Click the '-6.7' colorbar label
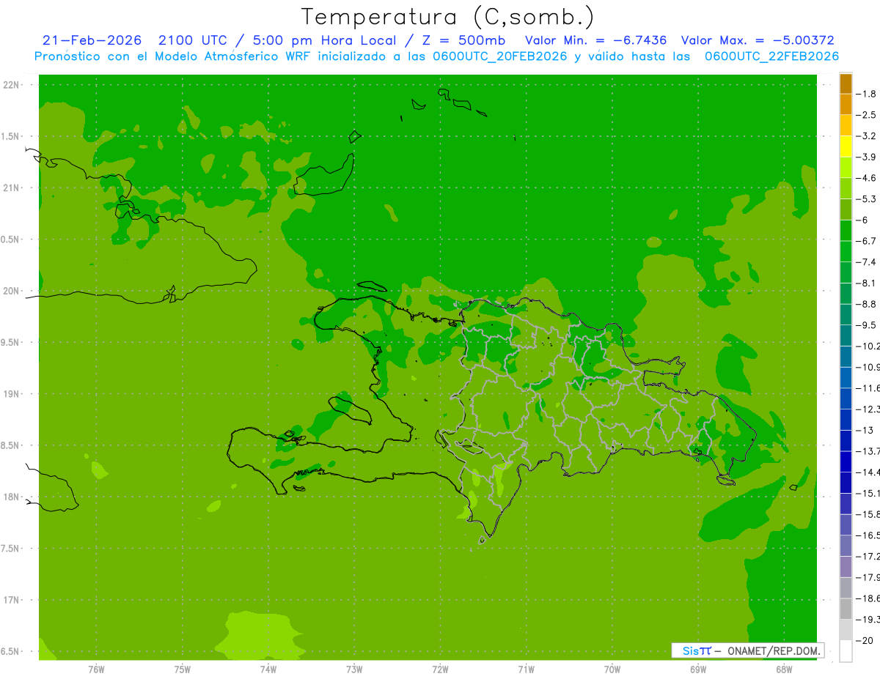880x679 pixels. [x=866, y=241]
